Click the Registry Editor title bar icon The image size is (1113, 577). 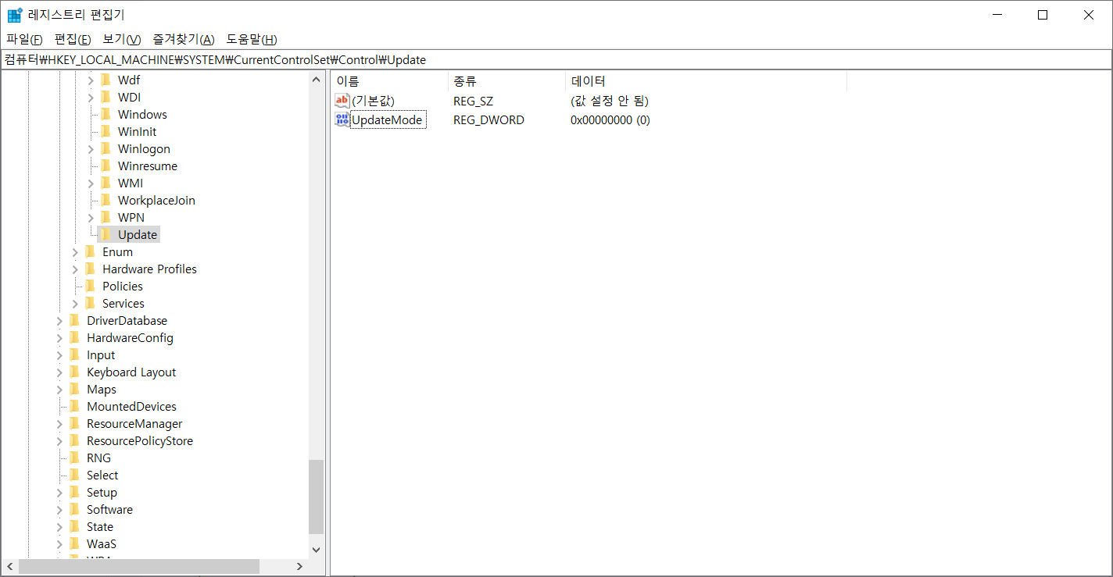point(14,15)
